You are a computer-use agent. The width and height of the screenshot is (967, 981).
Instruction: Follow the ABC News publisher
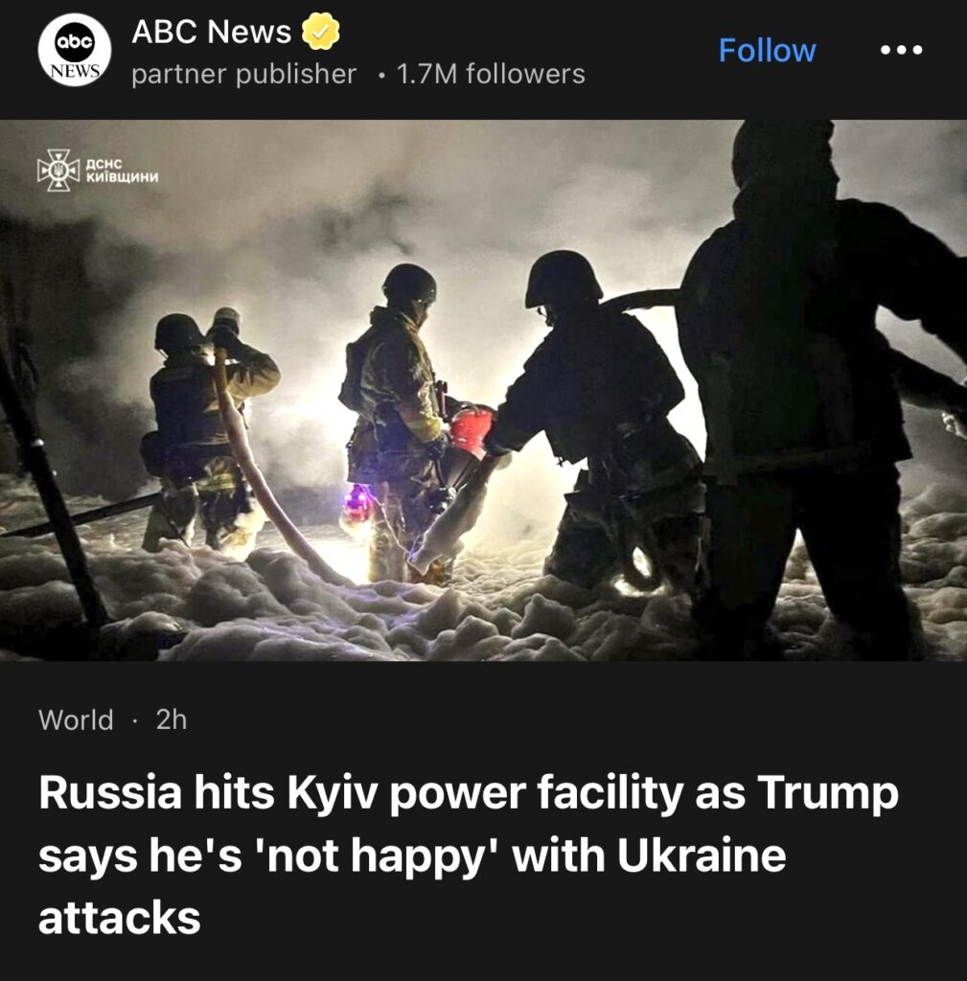(767, 50)
